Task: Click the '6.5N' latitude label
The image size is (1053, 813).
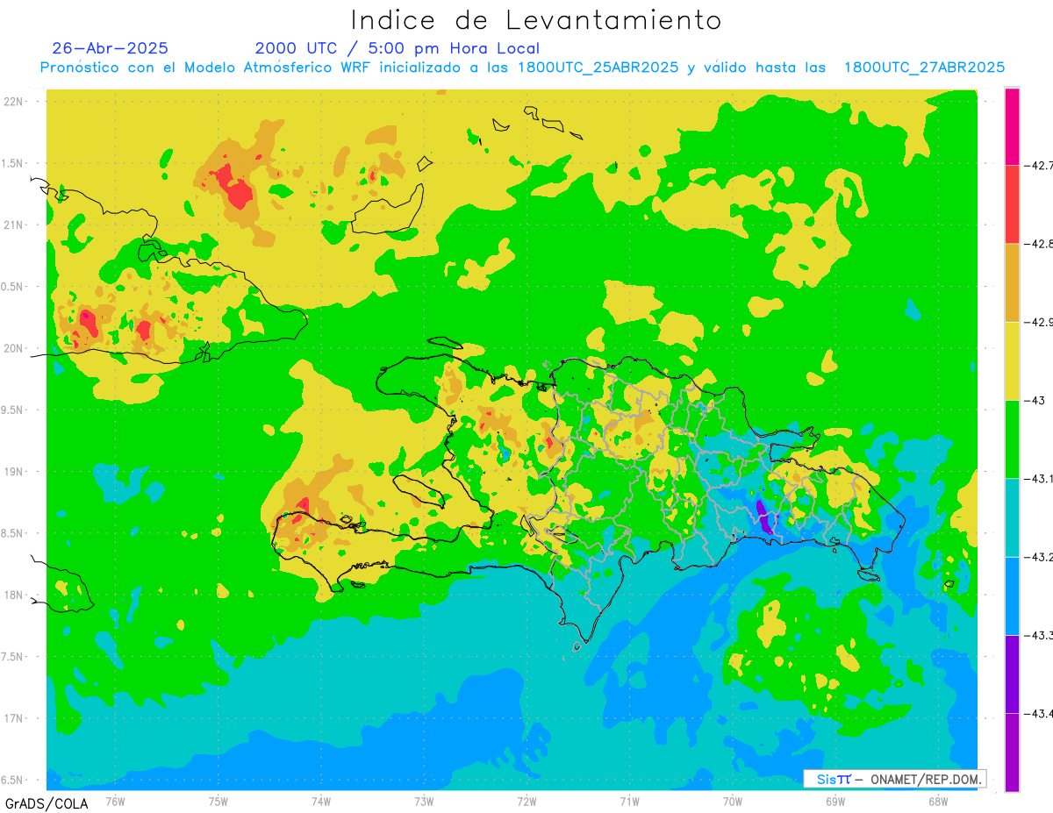Action: click(x=13, y=780)
